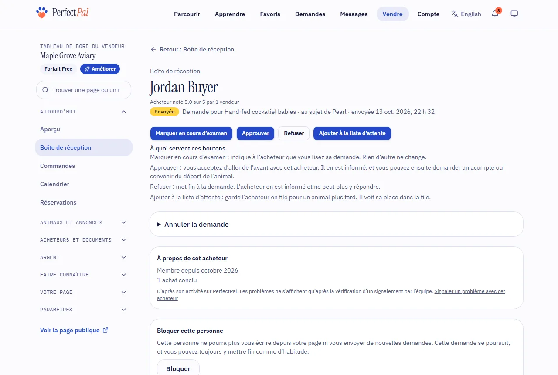Click the search magnifier icon in sidebar

[45, 90]
